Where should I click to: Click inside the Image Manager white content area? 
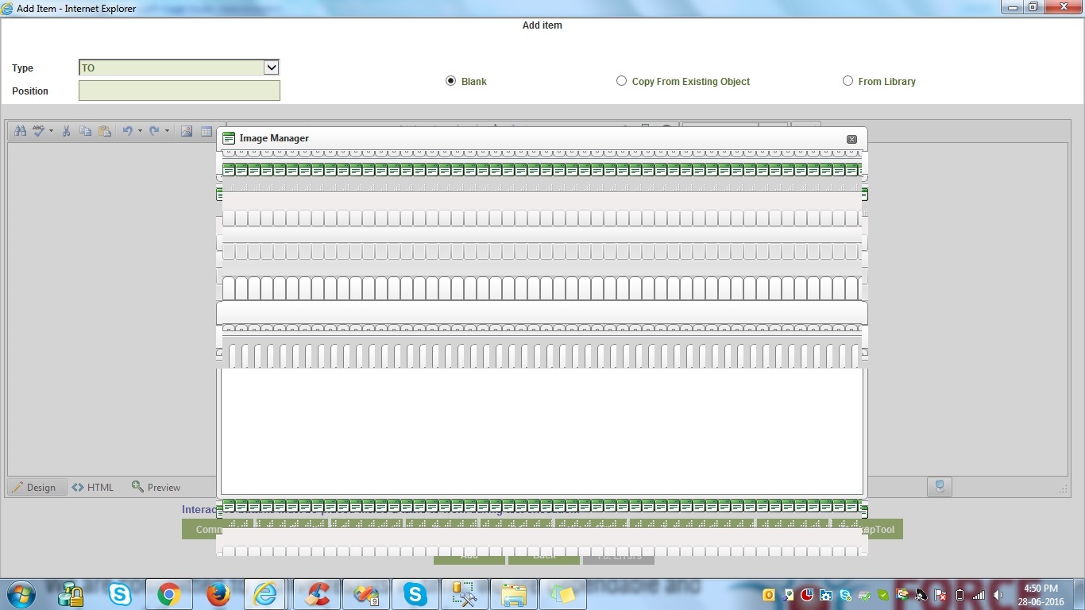tap(542, 430)
